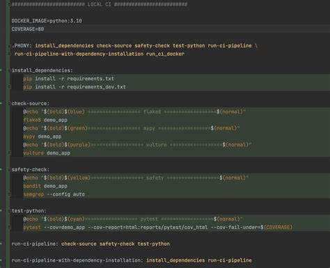The image size is (330, 268).
Task: Click the vulture command at line start
Action: point(33,153)
